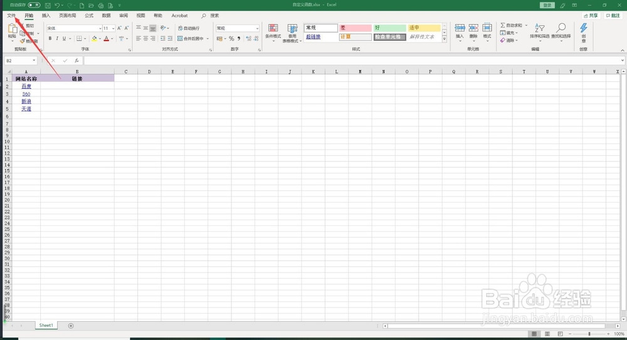This screenshot has height=340, width=627.
Task: Click the Orientation text angle icon
Action: [163, 28]
